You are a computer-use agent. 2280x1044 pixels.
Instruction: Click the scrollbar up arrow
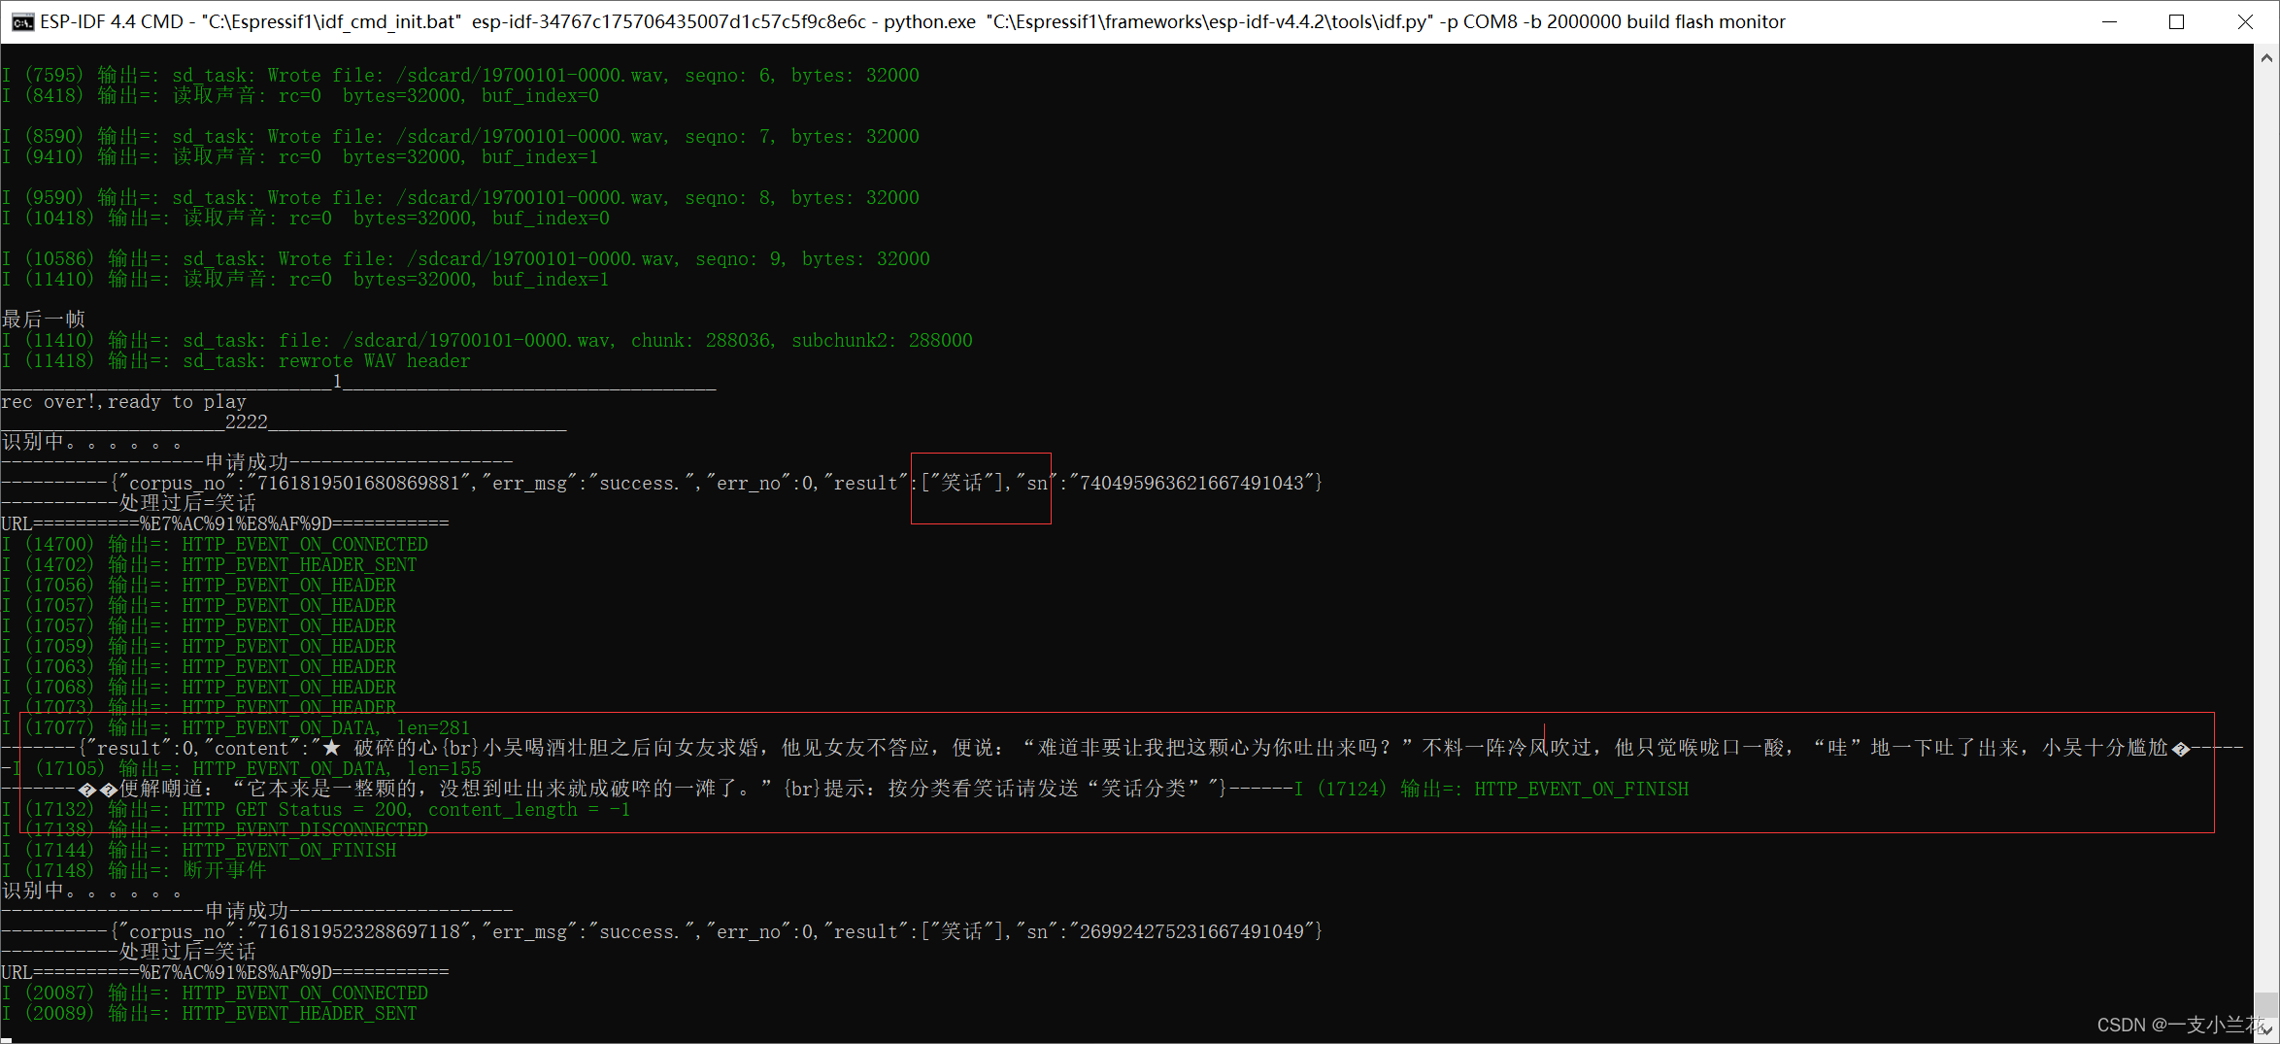[x=2266, y=57]
